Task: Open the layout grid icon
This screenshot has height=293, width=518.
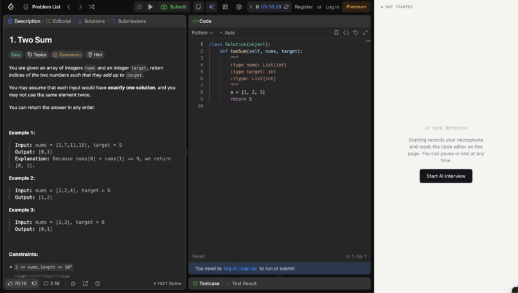Action: (225, 6)
